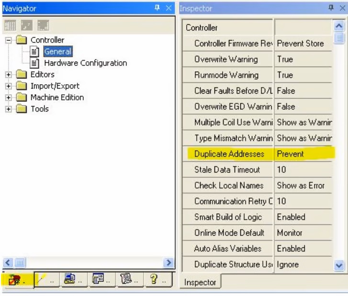Expand the Editors folder
The height and width of the screenshot is (296, 348).
click(9, 75)
